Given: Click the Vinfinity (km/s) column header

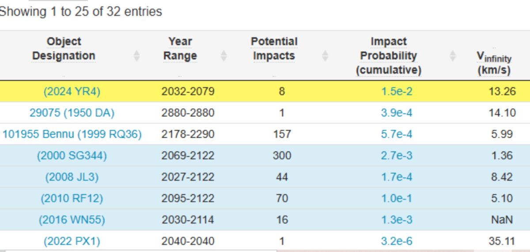Looking at the screenshot, I should pos(494,63).
